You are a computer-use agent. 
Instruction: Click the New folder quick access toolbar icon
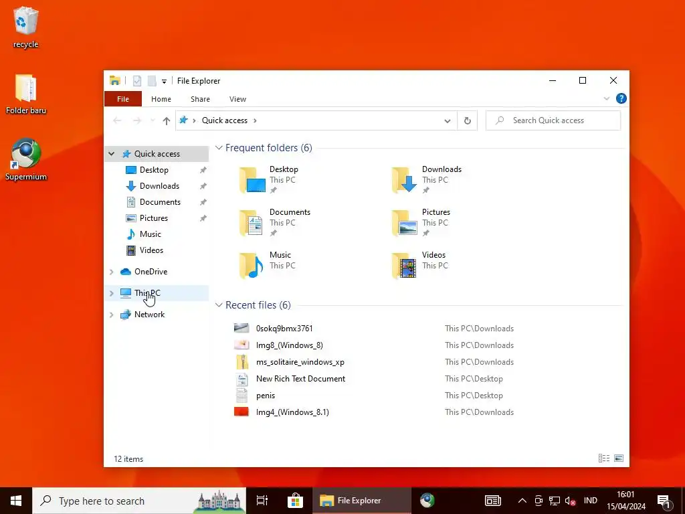pyautogui.click(x=152, y=81)
